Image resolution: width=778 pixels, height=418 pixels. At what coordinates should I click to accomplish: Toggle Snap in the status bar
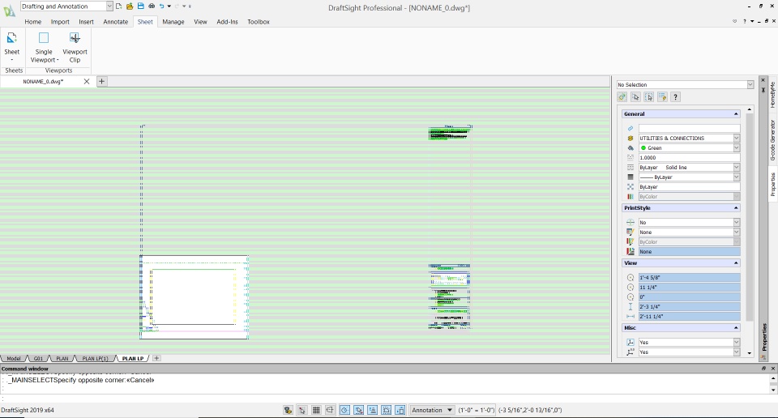click(301, 410)
